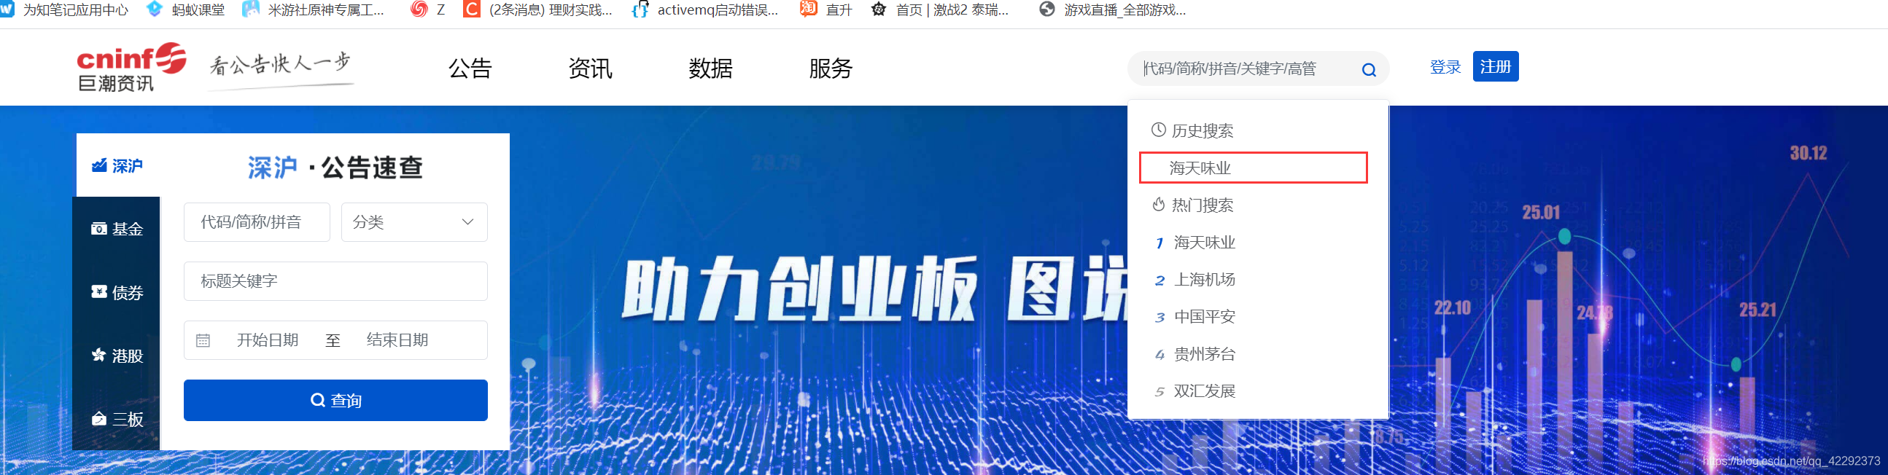Open 首页 | 激战2 泰瑞 bookmark
Viewport: 1888px width, 475px height.
pos(939,9)
